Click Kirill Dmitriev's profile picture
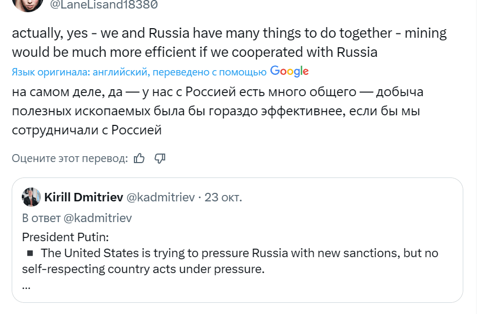 pos(32,197)
